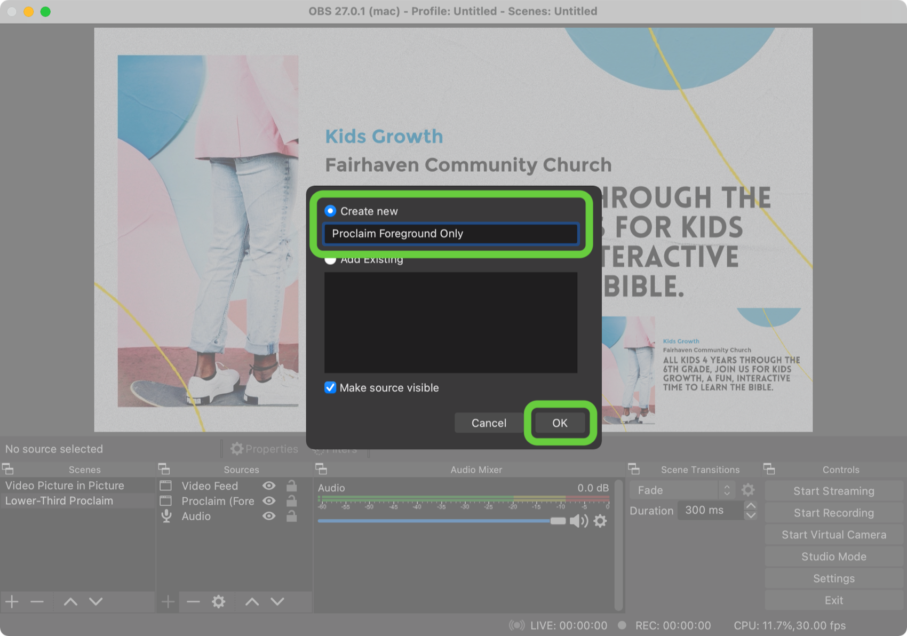Lock the Video Feed source
The width and height of the screenshot is (907, 636).
pyautogui.click(x=291, y=486)
